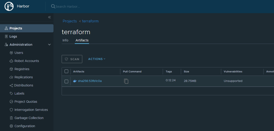Click the Administration icon
274x131 pixels.
coord(6,45)
